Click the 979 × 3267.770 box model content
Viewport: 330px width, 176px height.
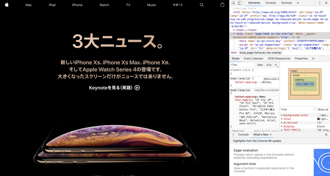pyautogui.click(x=305, y=84)
